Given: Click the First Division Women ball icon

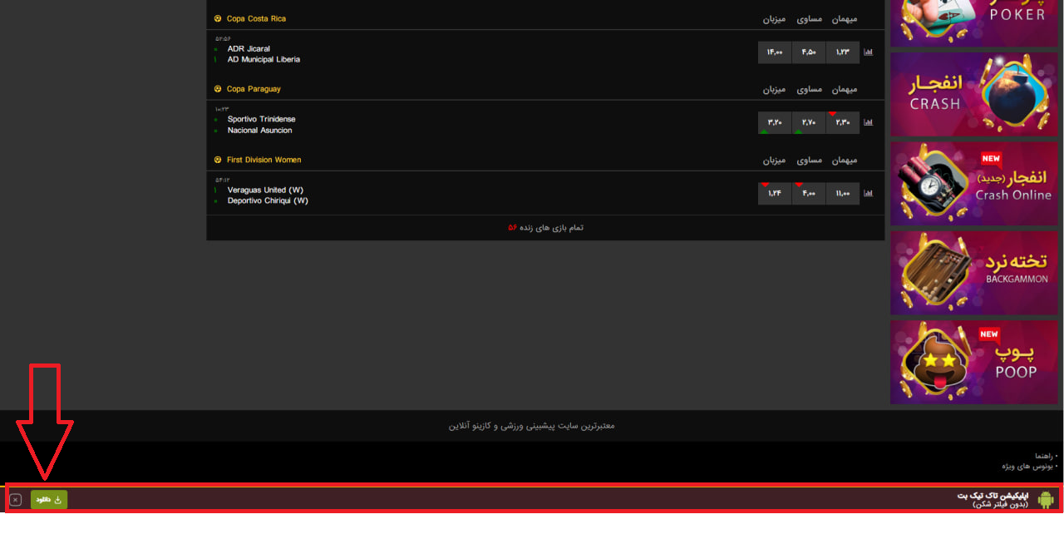Looking at the screenshot, I should [218, 160].
